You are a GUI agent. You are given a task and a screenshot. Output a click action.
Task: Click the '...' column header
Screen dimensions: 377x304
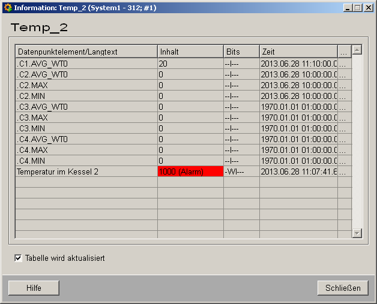(x=345, y=52)
